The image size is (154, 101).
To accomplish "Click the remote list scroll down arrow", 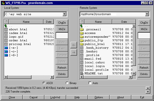I will pos(134,74).
